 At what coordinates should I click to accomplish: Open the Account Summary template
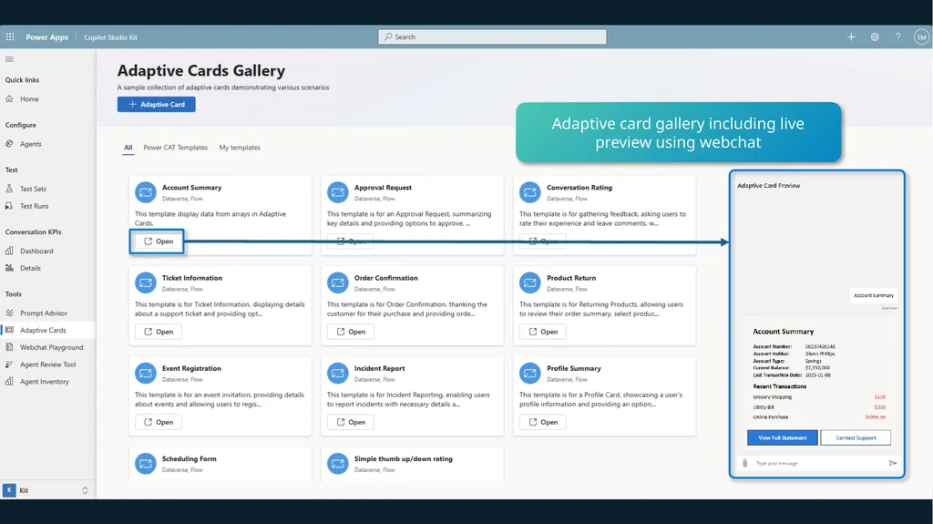(158, 241)
